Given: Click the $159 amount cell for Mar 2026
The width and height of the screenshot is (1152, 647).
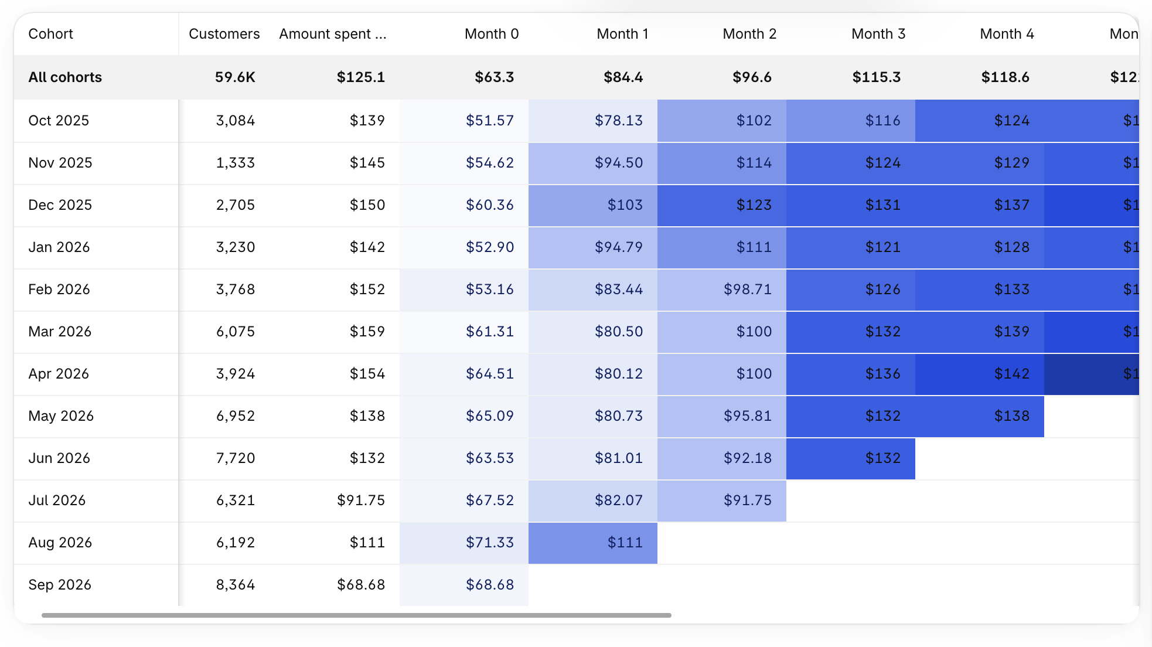Looking at the screenshot, I should pos(367,332).
